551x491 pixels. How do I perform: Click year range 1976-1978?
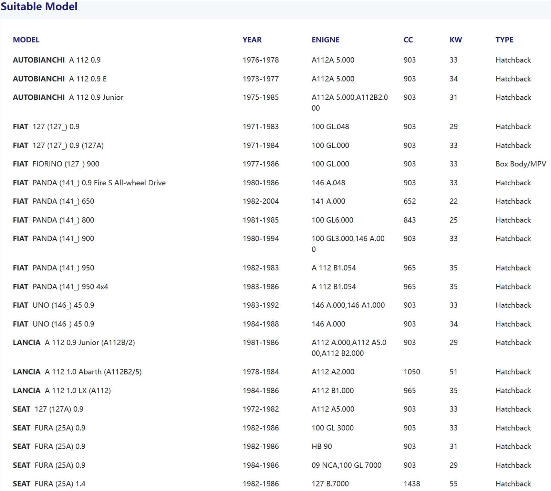click(x=261, y=60)
